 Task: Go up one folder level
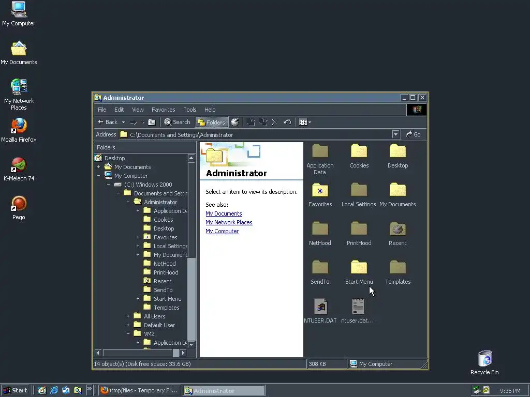tap(152, 122)
